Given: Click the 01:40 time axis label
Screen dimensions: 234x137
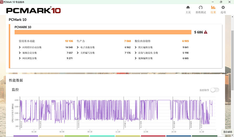Looking at the screenshot, I should (x=34, y=132).
